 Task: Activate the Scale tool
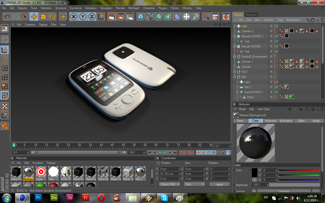(43, 17)
